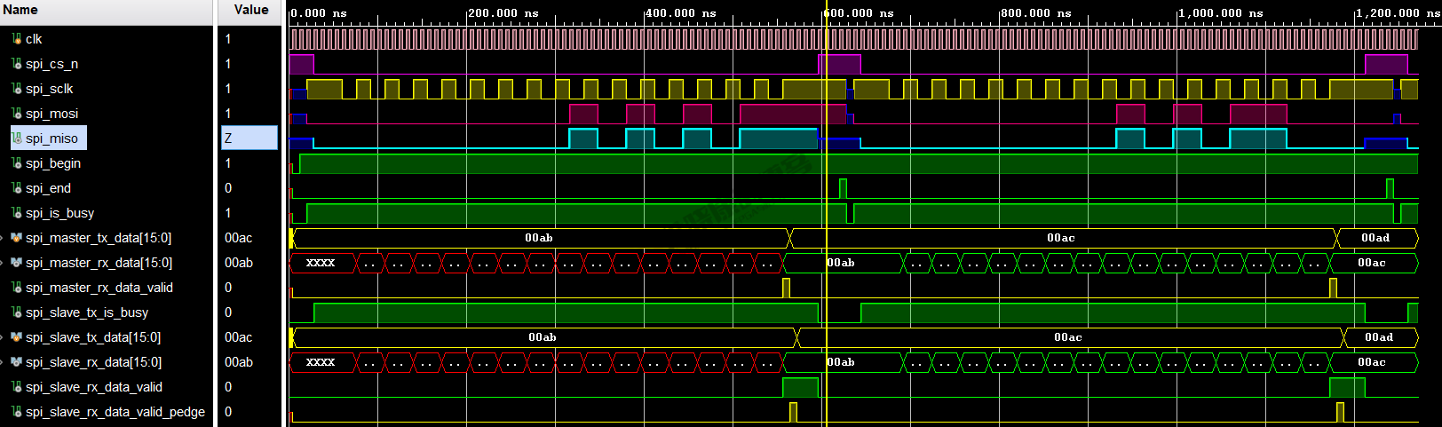Click the spi_begin signal icon

(x=17, y=163)
